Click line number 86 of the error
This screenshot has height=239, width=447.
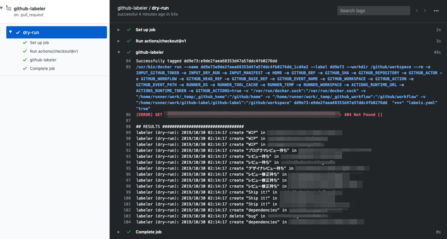pos(128,114)
